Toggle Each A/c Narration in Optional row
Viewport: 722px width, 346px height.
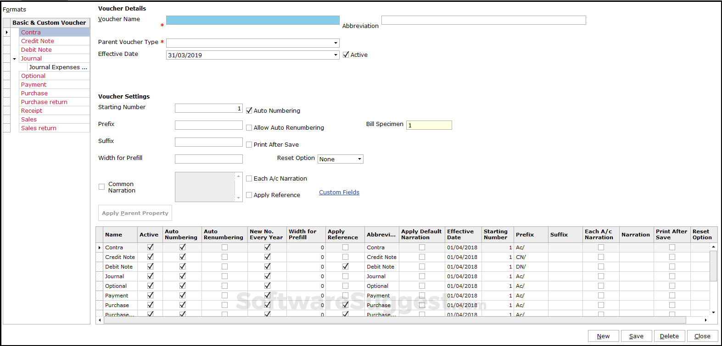coord(601,286)
